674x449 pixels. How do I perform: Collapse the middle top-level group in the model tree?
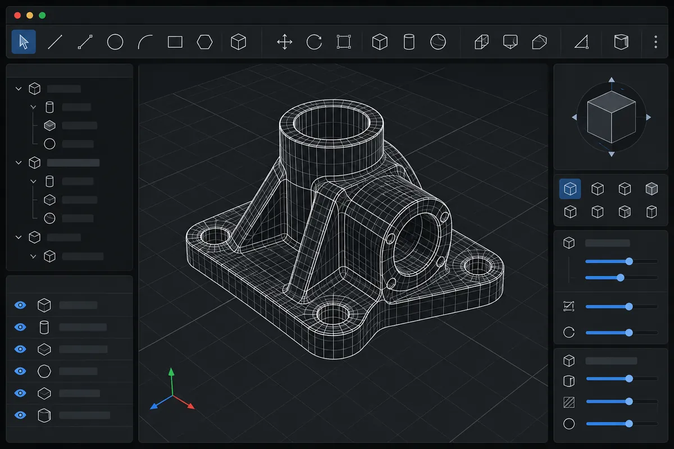click(19, 163)
